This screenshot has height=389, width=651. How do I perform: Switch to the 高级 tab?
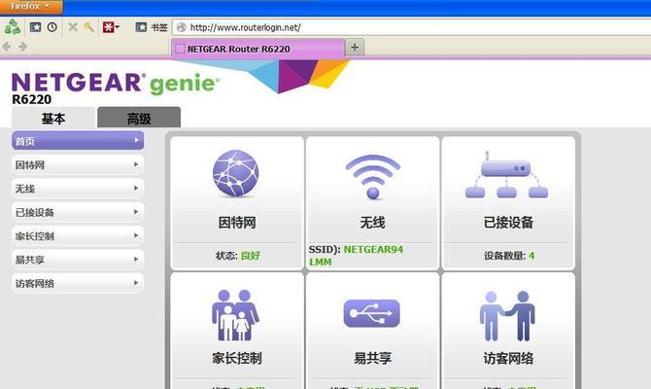(x=139, y=119)
